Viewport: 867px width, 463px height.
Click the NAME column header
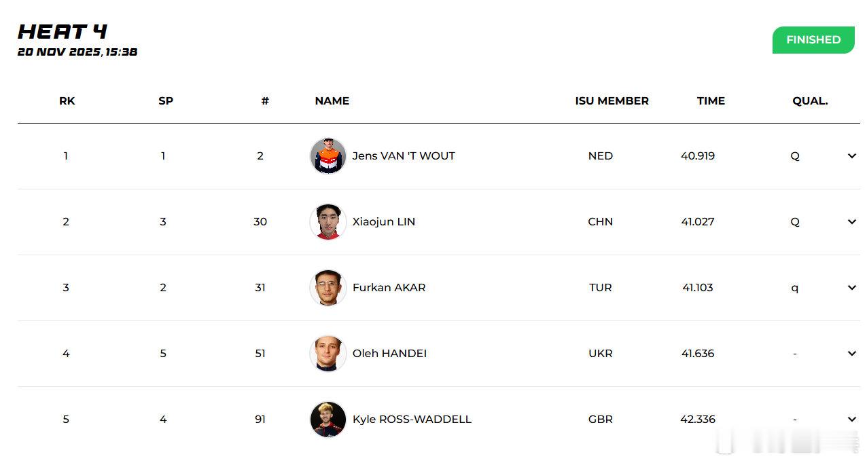[332, 100]
